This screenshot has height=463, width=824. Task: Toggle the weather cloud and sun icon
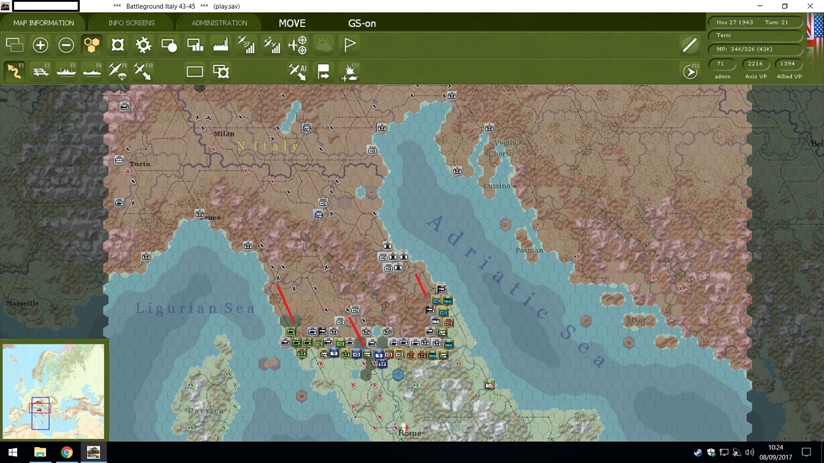click(324, 45)
